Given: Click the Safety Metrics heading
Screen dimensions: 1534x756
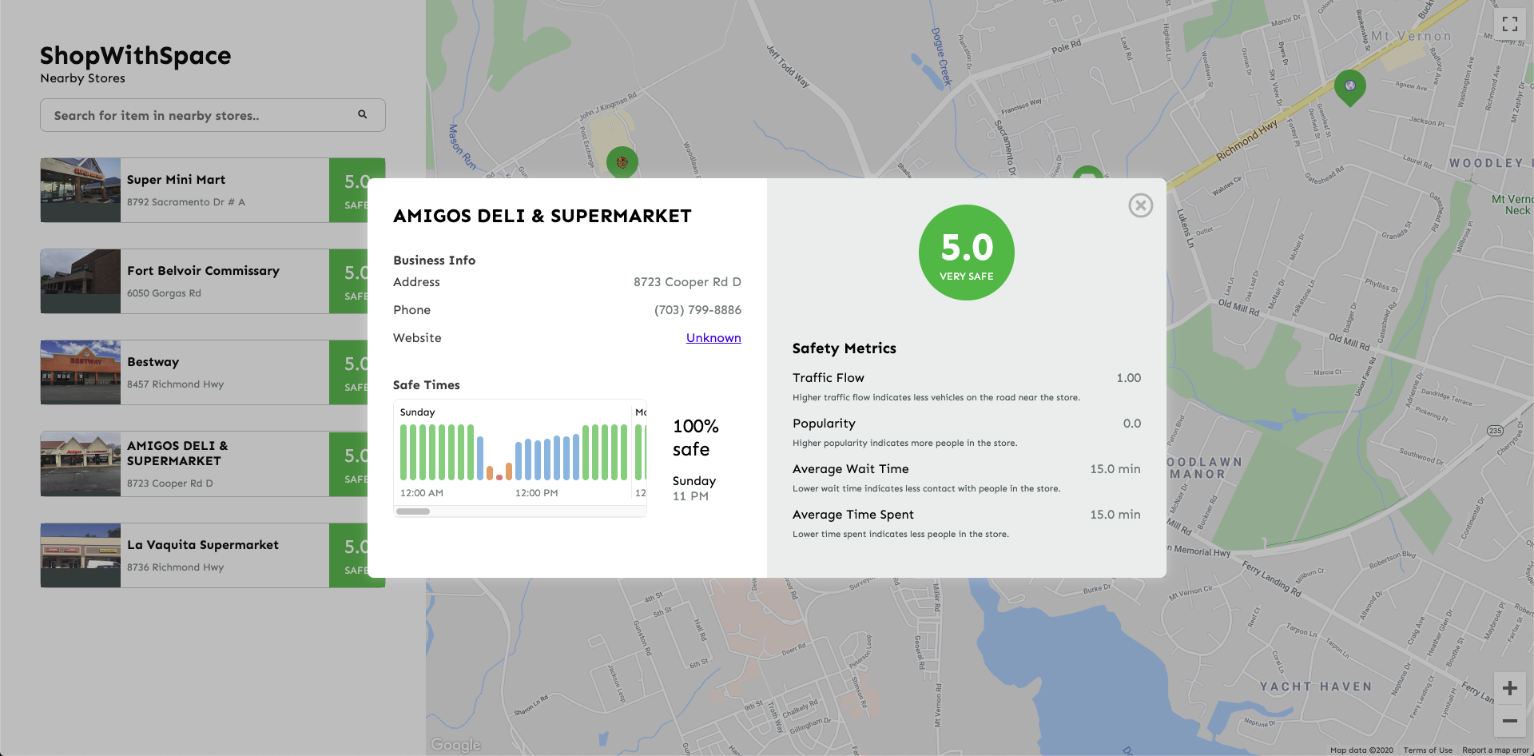Looking at the screenshot, I should (x=844, y=348).
